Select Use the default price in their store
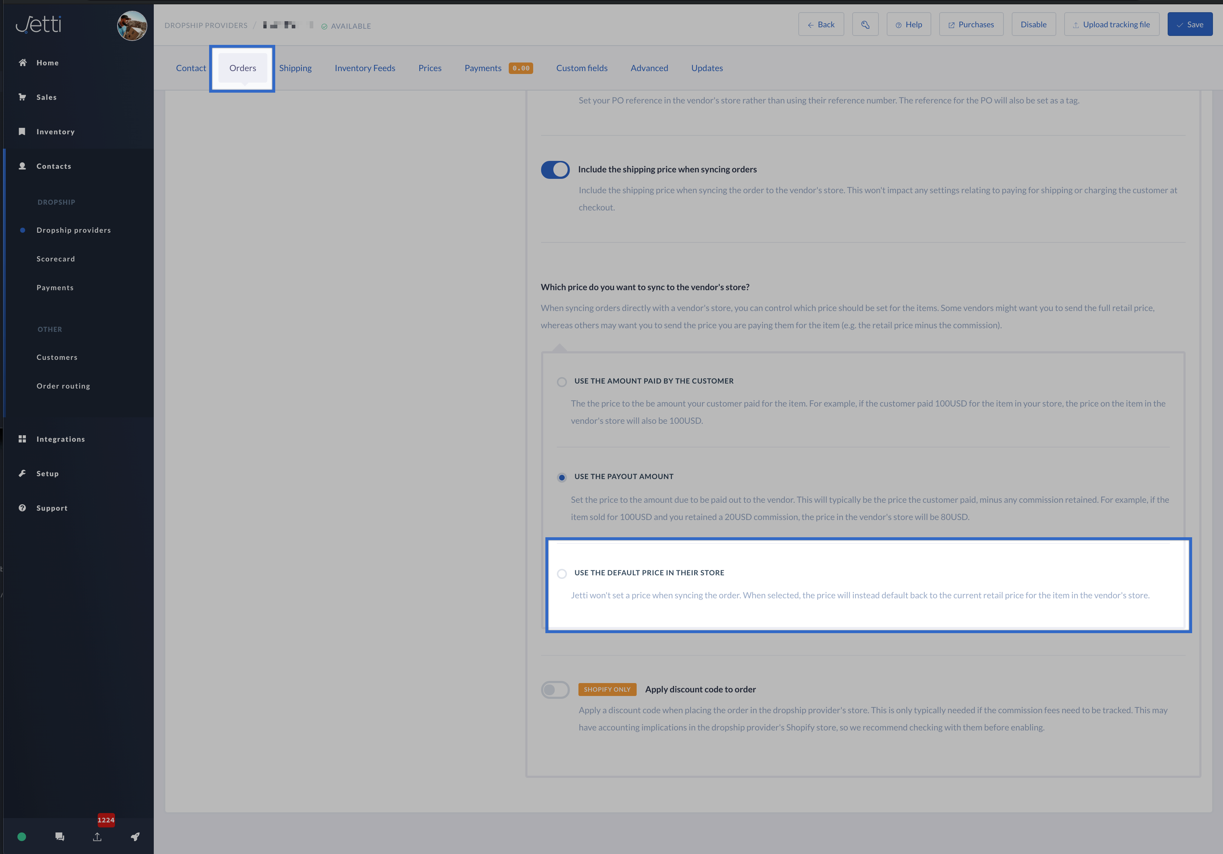The image size is (1223, 854). point(562,574)
